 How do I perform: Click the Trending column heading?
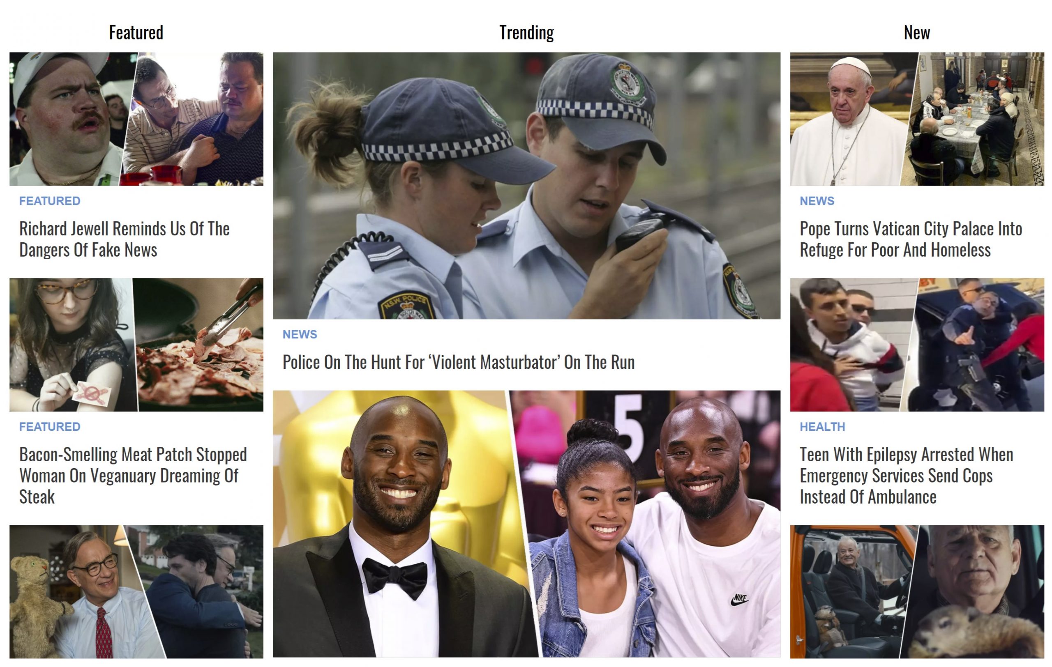coord(526,33)
